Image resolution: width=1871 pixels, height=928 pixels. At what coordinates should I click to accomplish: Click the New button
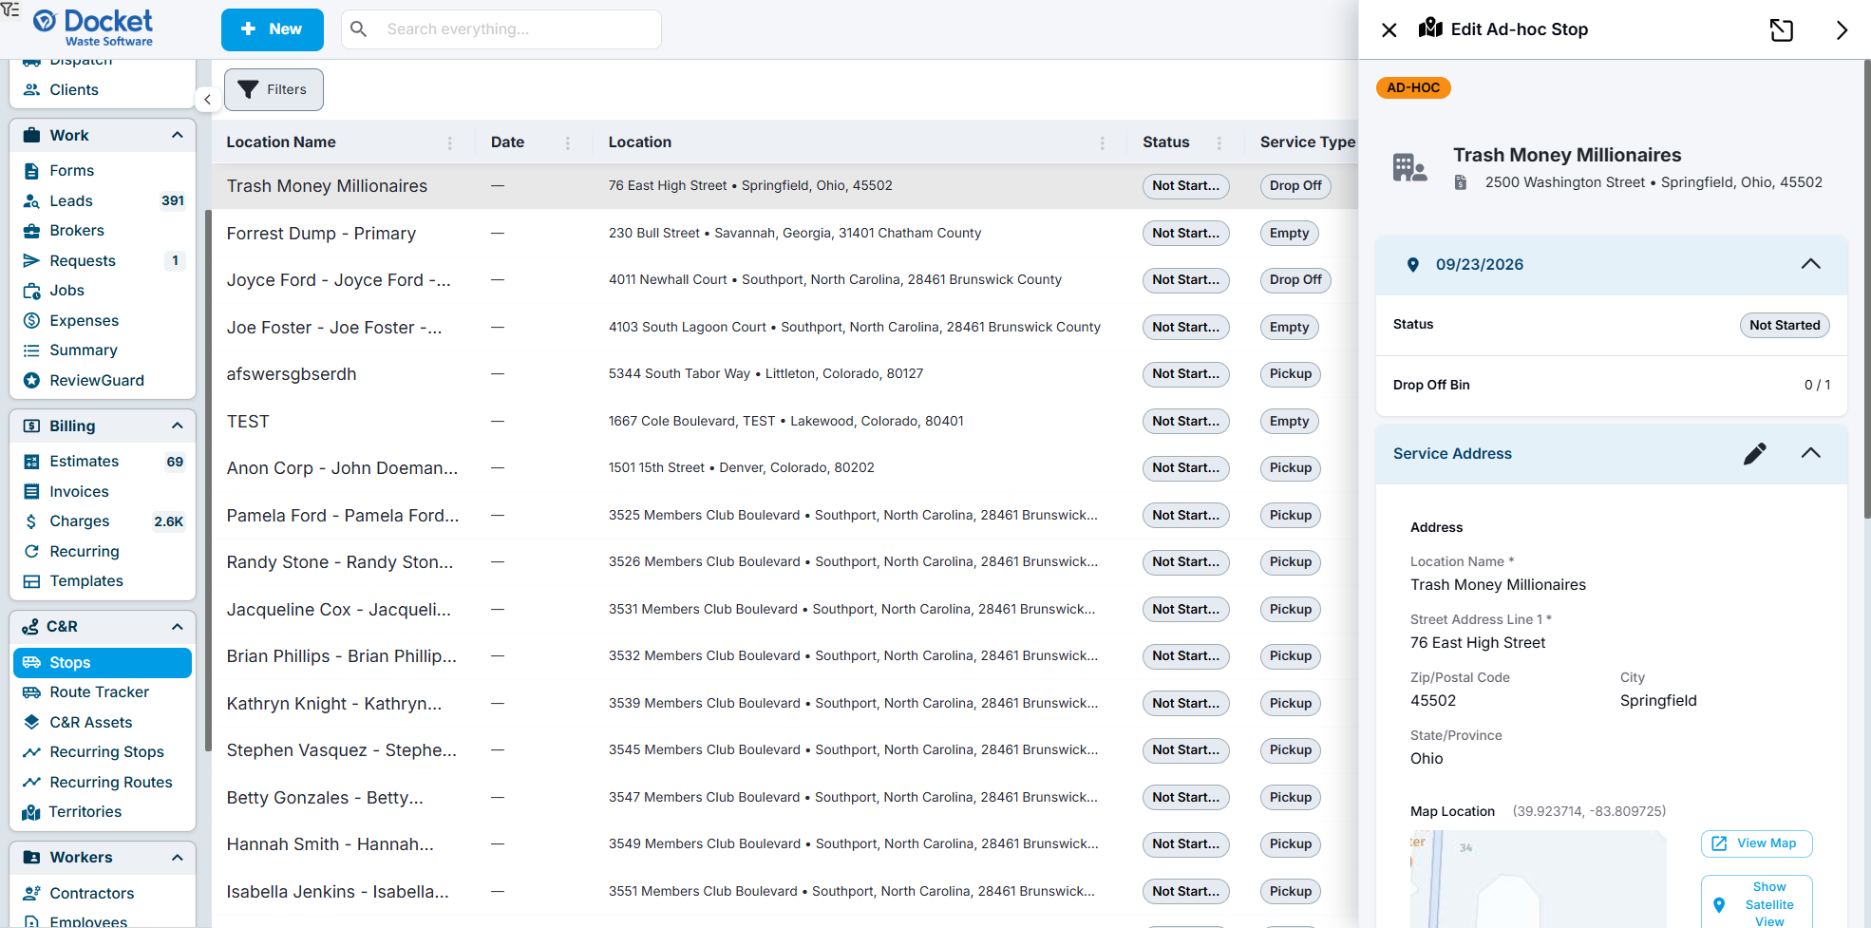(x=273, y=29)
